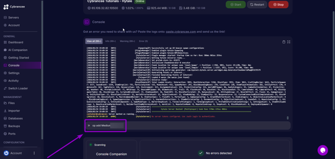Click the console scrollbar thumb
The width and height of the screenshot is (335, 159).
(x=288, y=118)
